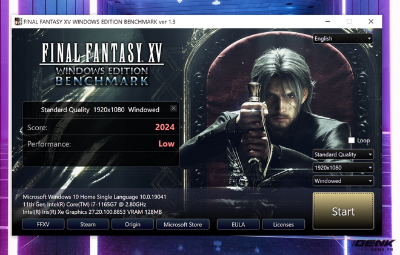Open the Licenses button
This screenshot has height=255, width=400.
[284, 224]
